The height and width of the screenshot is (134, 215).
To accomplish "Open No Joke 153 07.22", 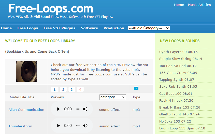I will pyautogui.click(x=175, y=121).
